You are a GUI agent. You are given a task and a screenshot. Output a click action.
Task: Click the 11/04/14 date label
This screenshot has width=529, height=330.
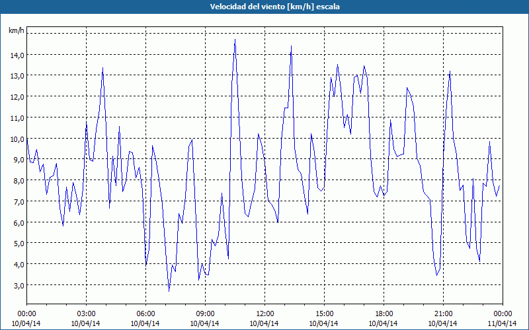click(x=503, y=323)
